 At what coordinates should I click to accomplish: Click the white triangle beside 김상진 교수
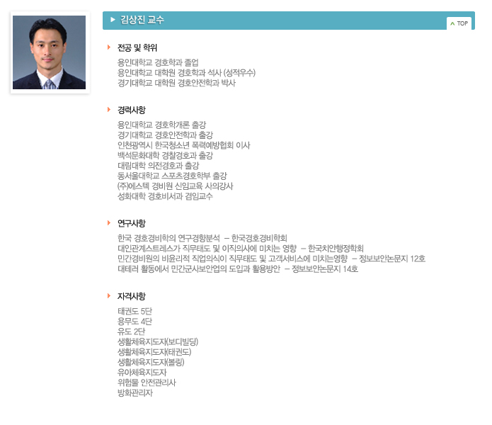[x=113, y=20]
